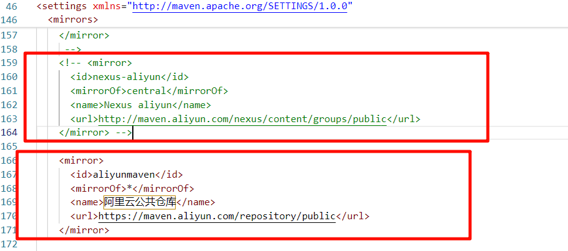The image size is (568, 251).
Task: Click the </name> closing tag on line 169
Action: click(x=196, y=202)
